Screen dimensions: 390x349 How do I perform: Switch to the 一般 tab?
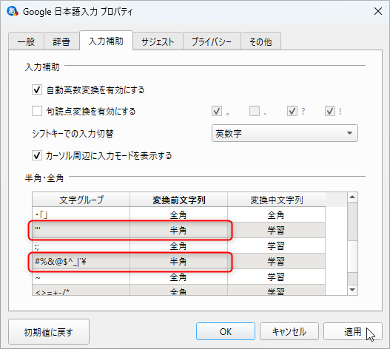click(26, 41)
